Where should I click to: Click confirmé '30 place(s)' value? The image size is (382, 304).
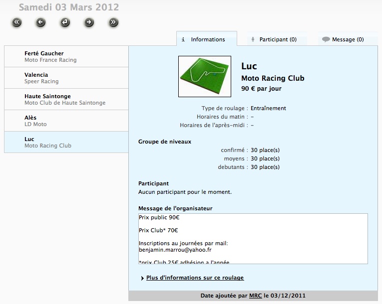click(x=265, y=150)
